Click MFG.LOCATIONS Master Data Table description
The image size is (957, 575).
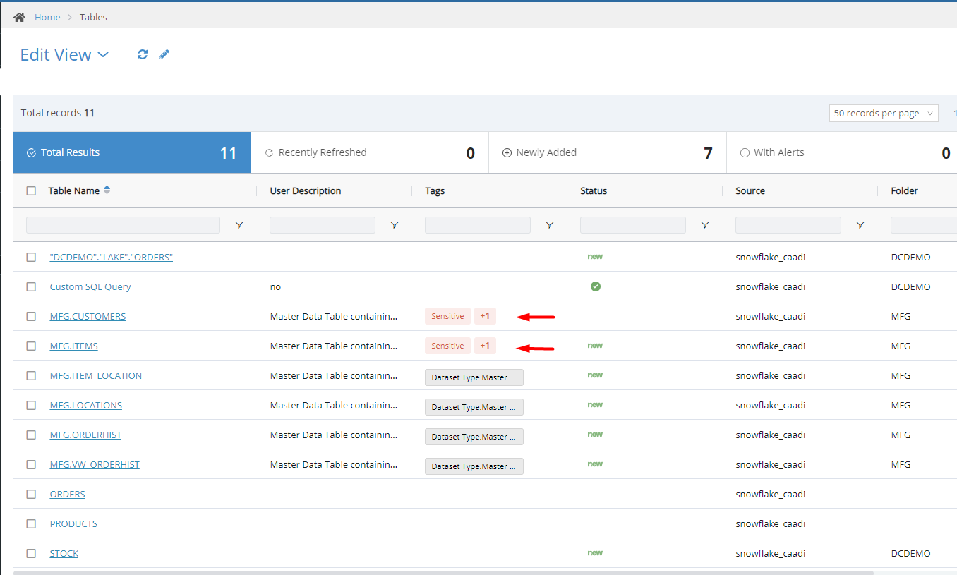click(334, 405)
